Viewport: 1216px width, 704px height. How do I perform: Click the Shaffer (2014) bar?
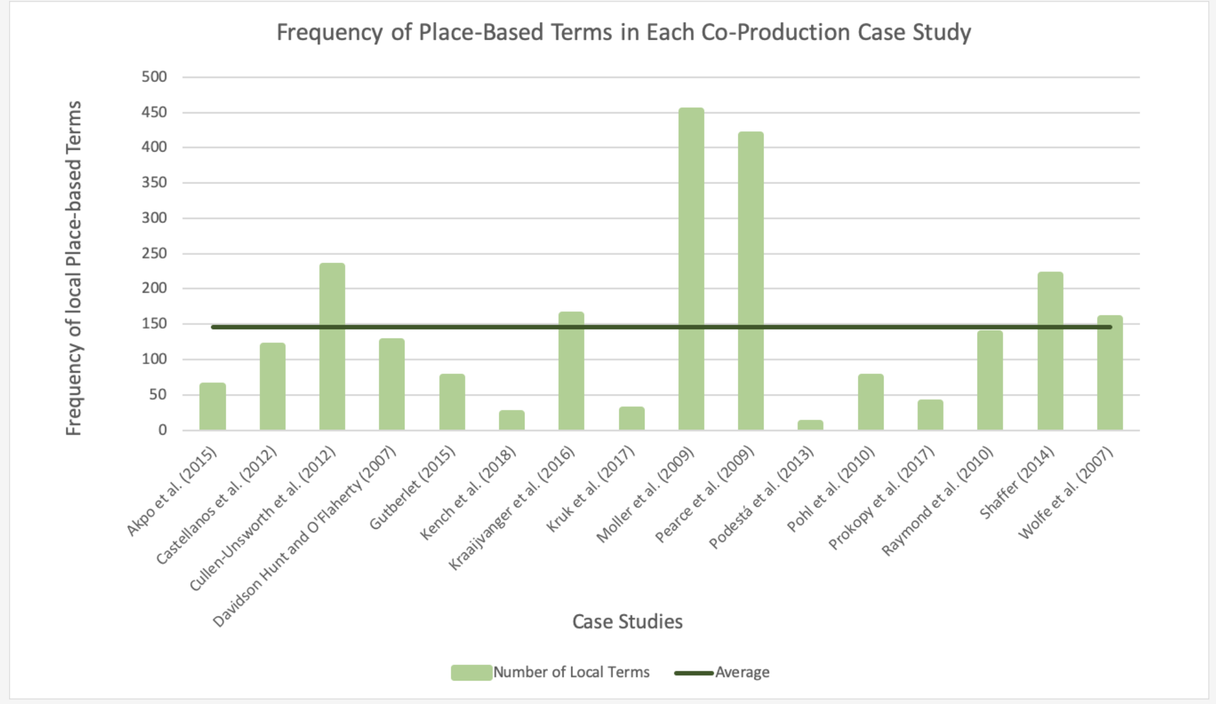(x=1050, y=354)
